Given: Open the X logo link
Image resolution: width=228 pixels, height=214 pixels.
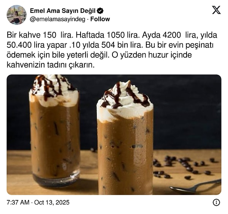Looking at the screenshot, I should coord(216,10).
